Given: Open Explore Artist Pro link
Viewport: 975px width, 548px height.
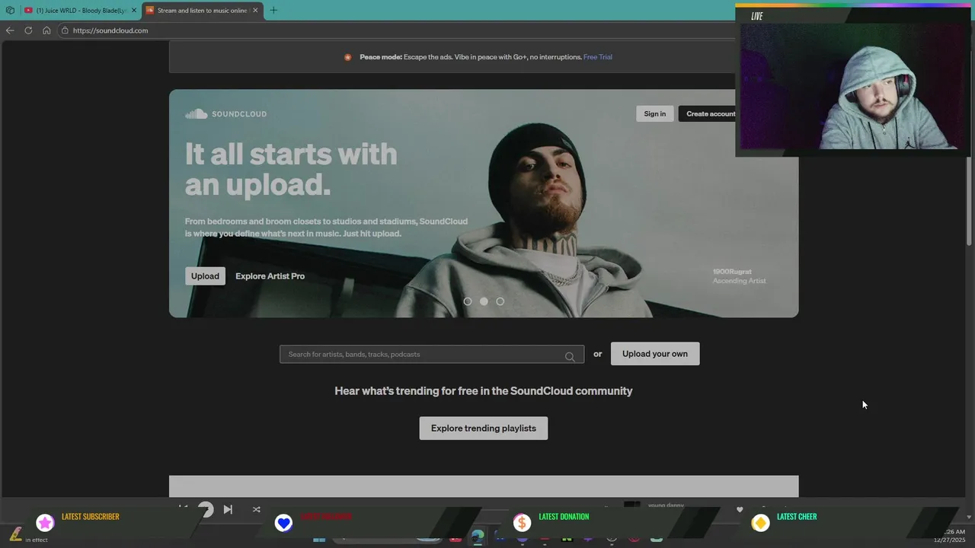Looking at the screenshot, I should (x=270, y=276).
